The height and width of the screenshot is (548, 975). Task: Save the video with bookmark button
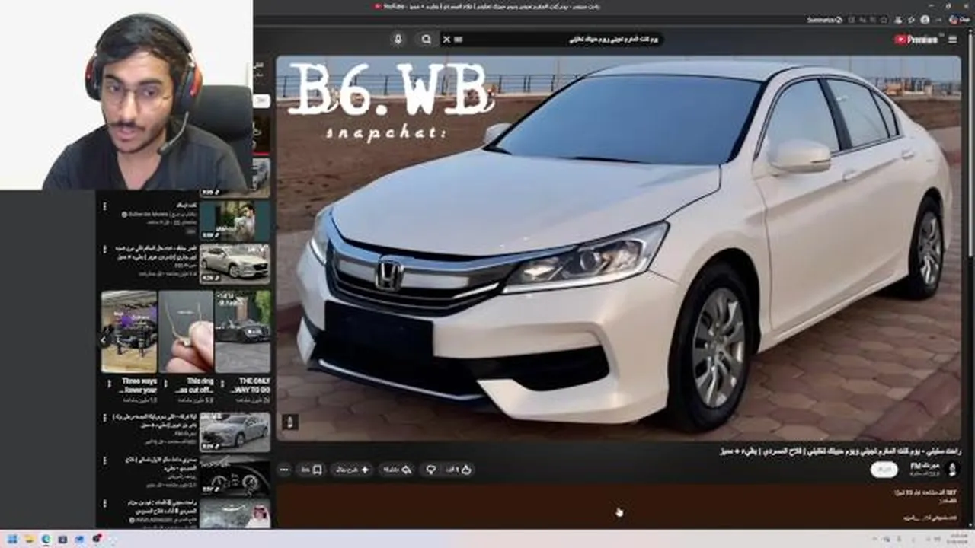click(312, 470)
